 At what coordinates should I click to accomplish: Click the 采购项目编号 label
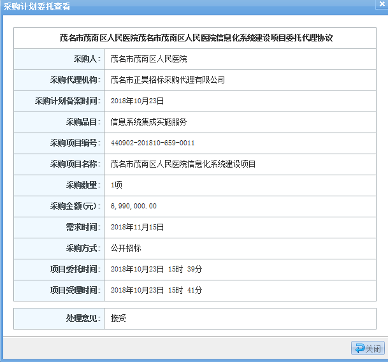pyautogui.click(x=75, y=143)
